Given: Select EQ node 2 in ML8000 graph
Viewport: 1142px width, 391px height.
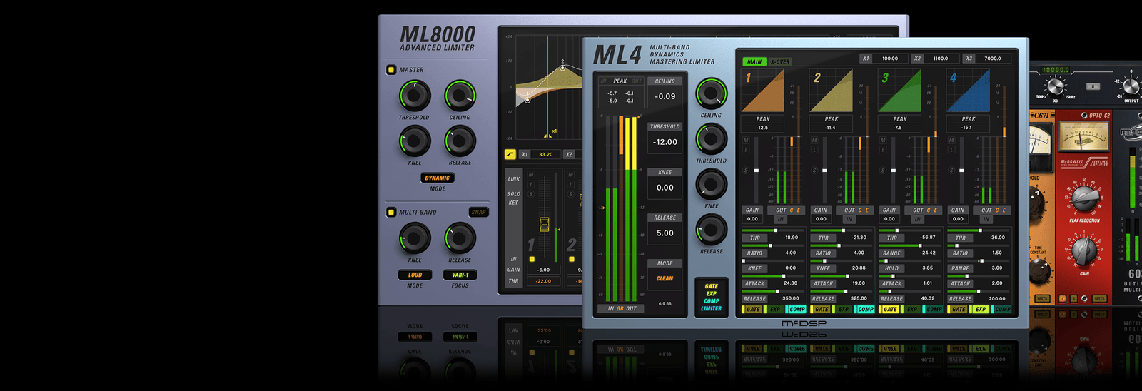Looking at the screenshot, I should (x=562, y=68).
